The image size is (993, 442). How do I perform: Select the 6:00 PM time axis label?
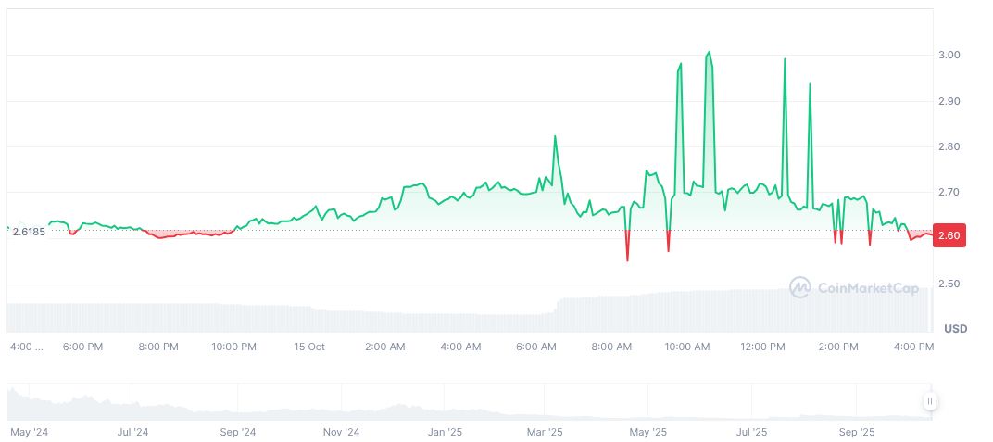[x=82, y=347]
